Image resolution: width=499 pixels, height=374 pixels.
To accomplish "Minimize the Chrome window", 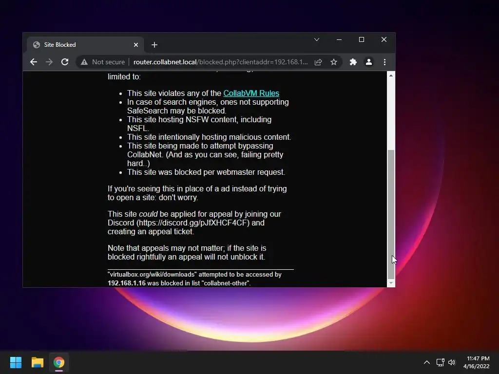I will click(x=339, y=39).
